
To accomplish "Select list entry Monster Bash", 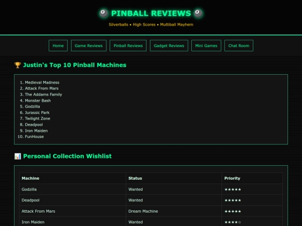I will [38, 100].
